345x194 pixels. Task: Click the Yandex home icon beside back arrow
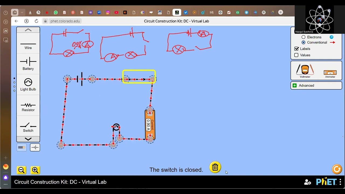tap(26, 21)
